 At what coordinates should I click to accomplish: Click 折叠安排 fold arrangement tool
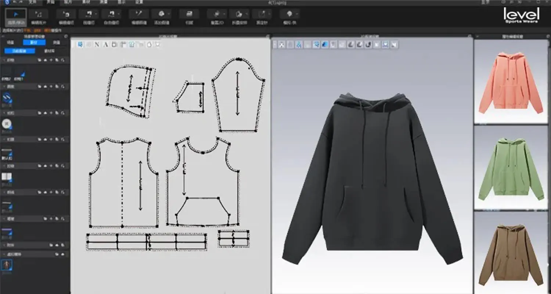tap(240, 15)
